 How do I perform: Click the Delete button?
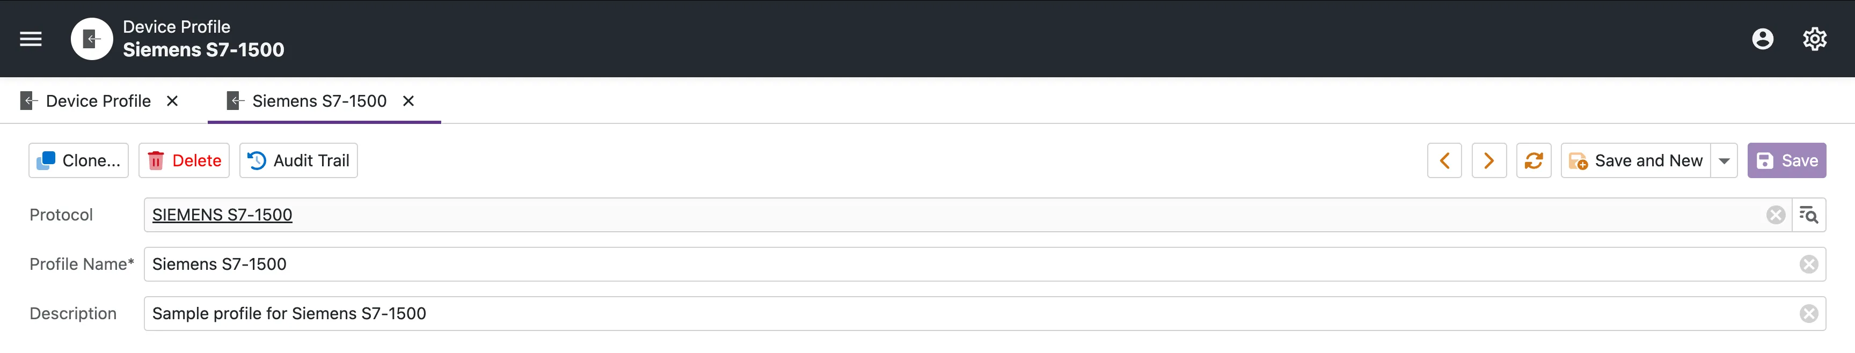pyautogui.click(x=184, y=160)
